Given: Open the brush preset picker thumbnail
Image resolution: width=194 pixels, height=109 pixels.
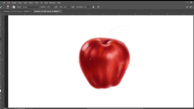Looking at the screenshot, I should click(8, 7).
